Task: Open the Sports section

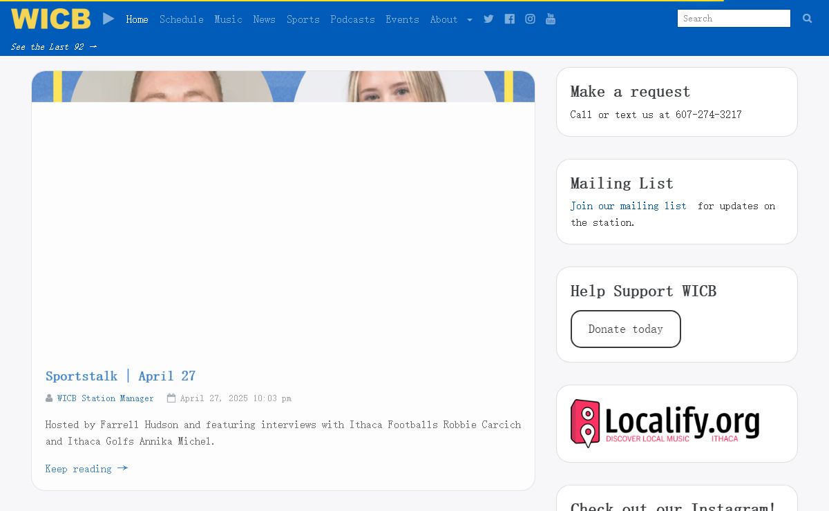Action: tap(303, 19)
